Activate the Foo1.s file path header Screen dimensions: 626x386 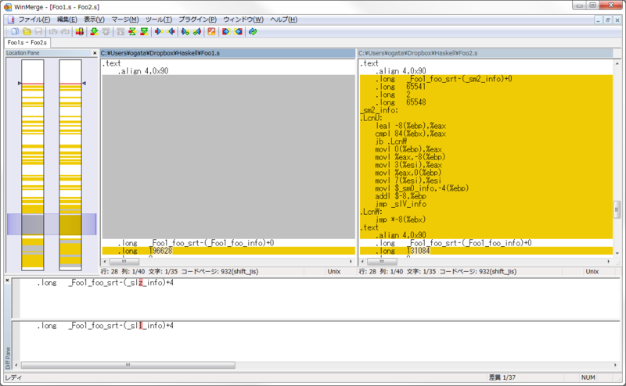pos(228,53)
